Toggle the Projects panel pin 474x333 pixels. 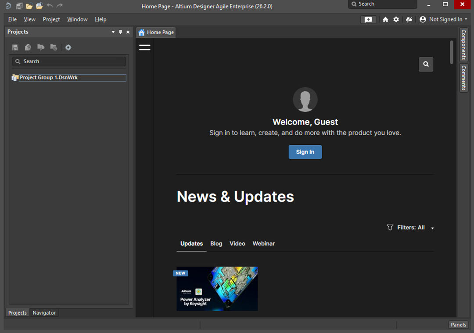coord(121,32)
